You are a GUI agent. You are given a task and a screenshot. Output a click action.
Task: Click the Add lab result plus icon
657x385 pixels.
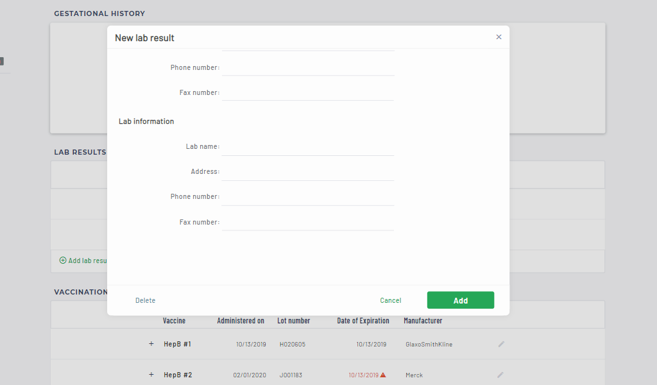(63, 261)
